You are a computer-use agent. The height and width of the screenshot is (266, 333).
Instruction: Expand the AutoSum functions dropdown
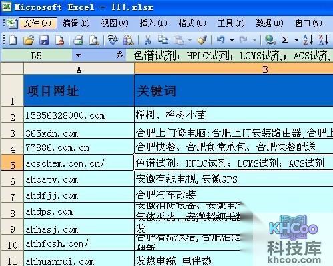coord(296,41)
